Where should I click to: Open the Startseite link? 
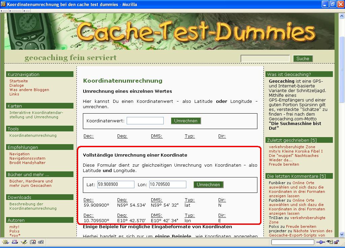[19, 81]
